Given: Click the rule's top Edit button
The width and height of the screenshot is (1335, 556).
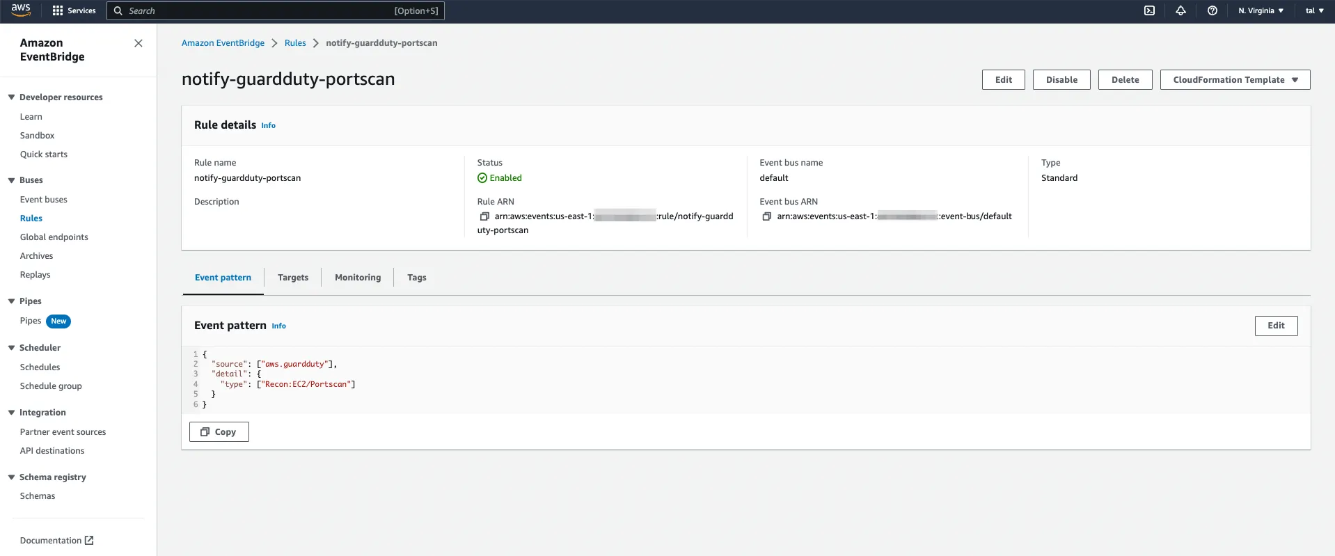Looking at the screenshot, I should (x=1004, y=79).
